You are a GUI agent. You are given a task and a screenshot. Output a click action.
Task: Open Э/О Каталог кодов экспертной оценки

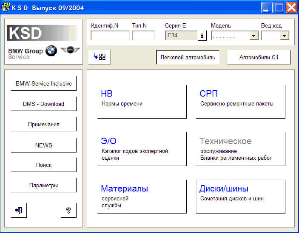point(142,149)
